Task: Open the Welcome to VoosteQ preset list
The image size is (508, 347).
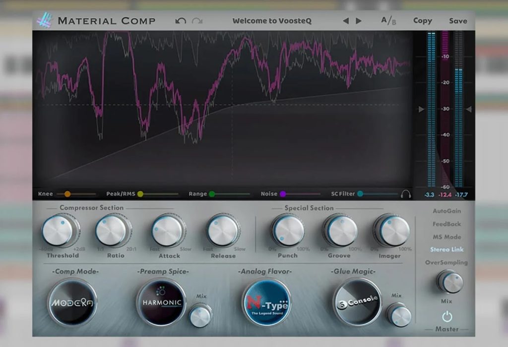Action: 272,21
